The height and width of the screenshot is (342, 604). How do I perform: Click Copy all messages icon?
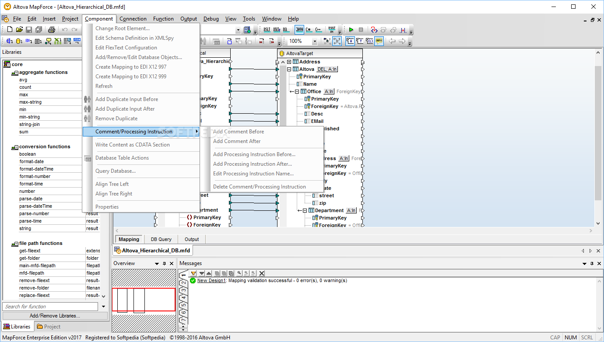tap(231, 273)
